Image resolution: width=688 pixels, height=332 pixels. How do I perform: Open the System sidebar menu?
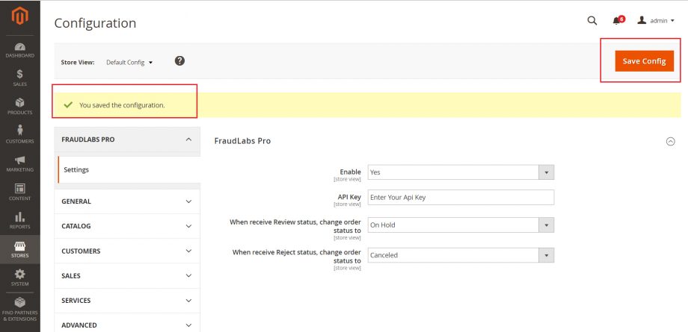point(19,278)
